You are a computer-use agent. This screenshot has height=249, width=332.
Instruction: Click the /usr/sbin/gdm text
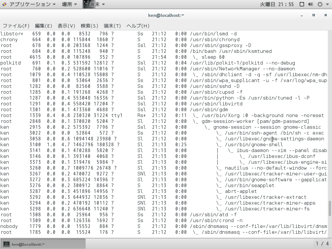pos(209,110)
